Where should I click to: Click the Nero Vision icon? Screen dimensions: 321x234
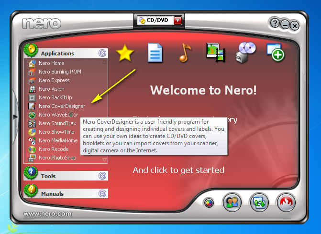(32, 89)
